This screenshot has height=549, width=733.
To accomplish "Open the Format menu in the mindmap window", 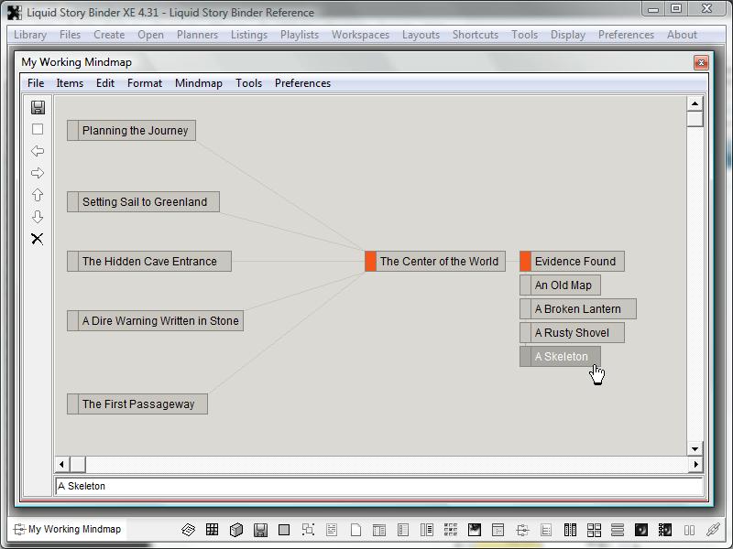I will [x=145, y=83].
